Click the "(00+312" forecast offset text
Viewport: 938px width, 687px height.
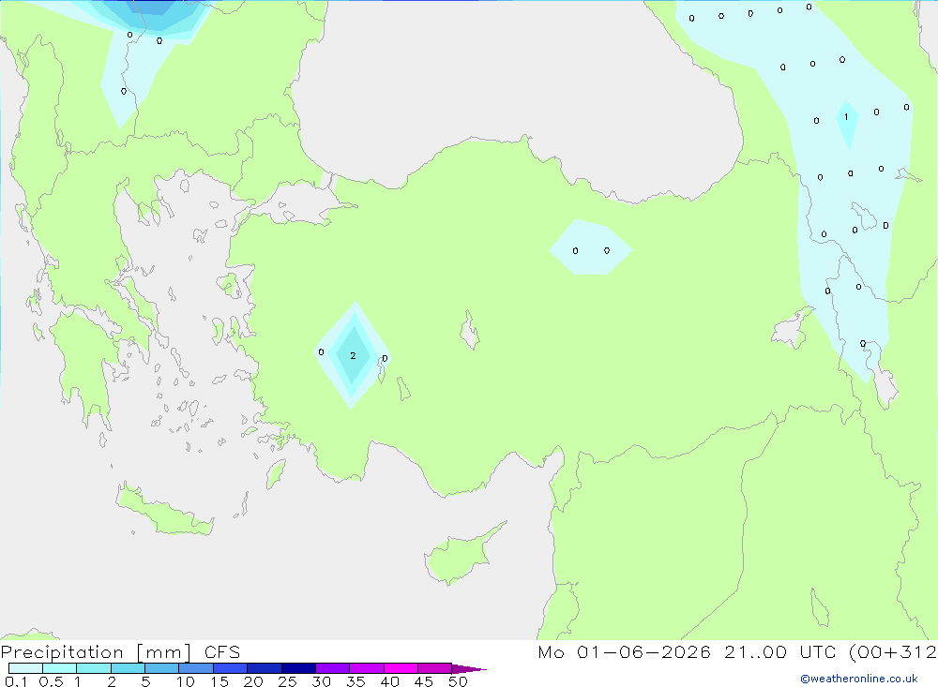click(893, 652)
